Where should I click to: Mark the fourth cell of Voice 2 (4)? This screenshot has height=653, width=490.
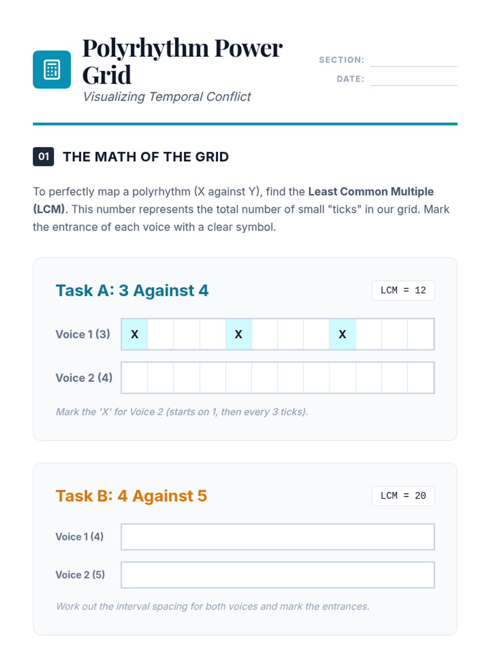213,378
